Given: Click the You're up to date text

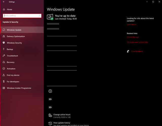Looking at the screenshot, I should (x=65, y=16).
